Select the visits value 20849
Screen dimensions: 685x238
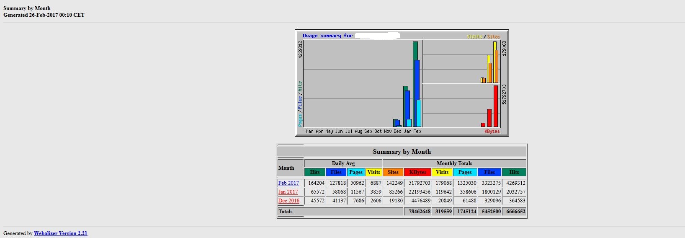tap(445, 201)
